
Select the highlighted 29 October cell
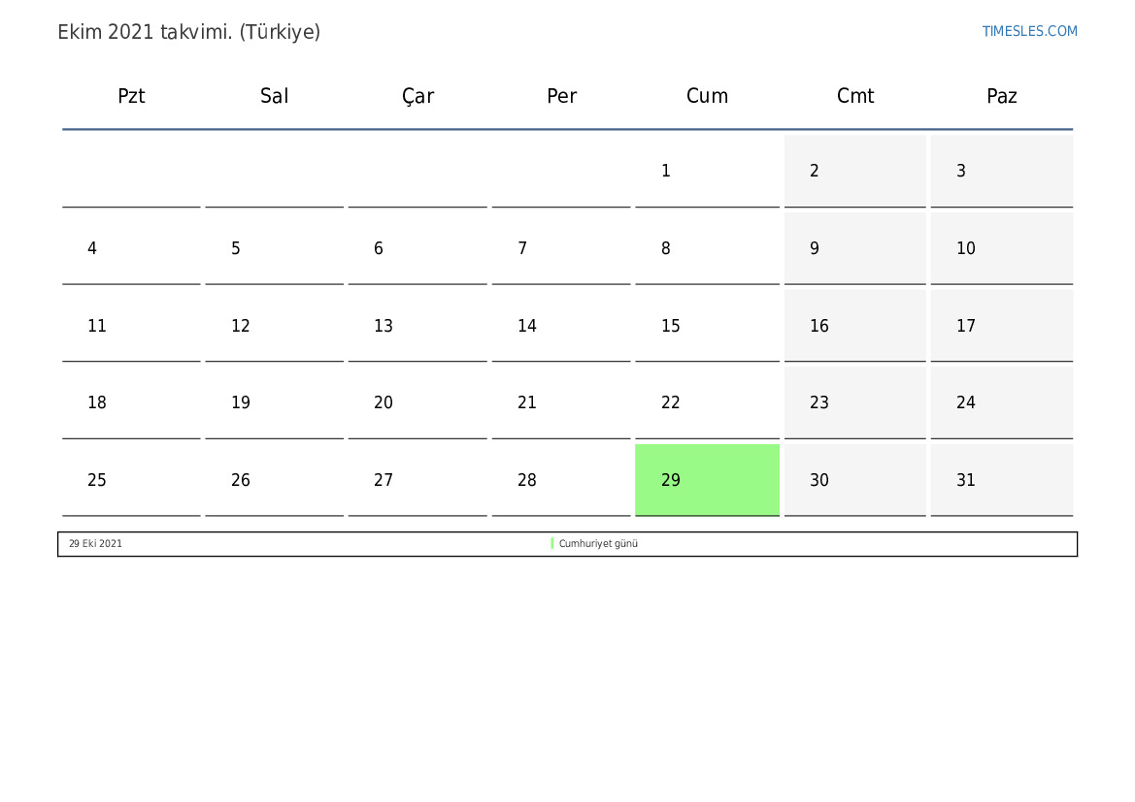[707, 480]
